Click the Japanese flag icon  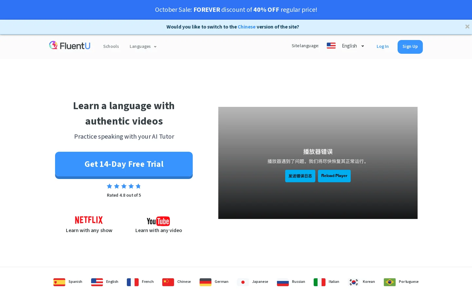click(x=243, y=282)
